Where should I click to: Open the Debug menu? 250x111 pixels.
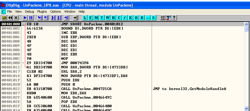coord(30,12)
